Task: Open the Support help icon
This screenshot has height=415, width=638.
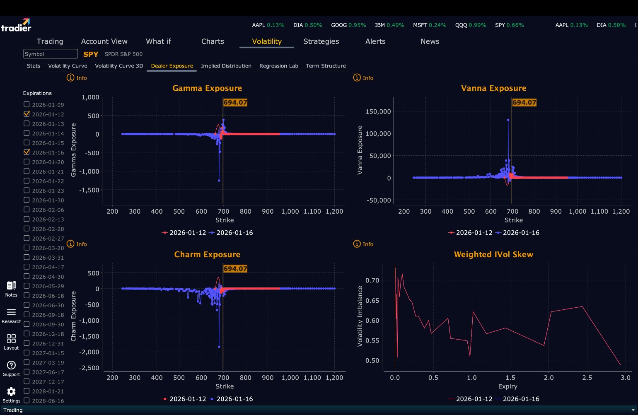Action: pos(11,365)
